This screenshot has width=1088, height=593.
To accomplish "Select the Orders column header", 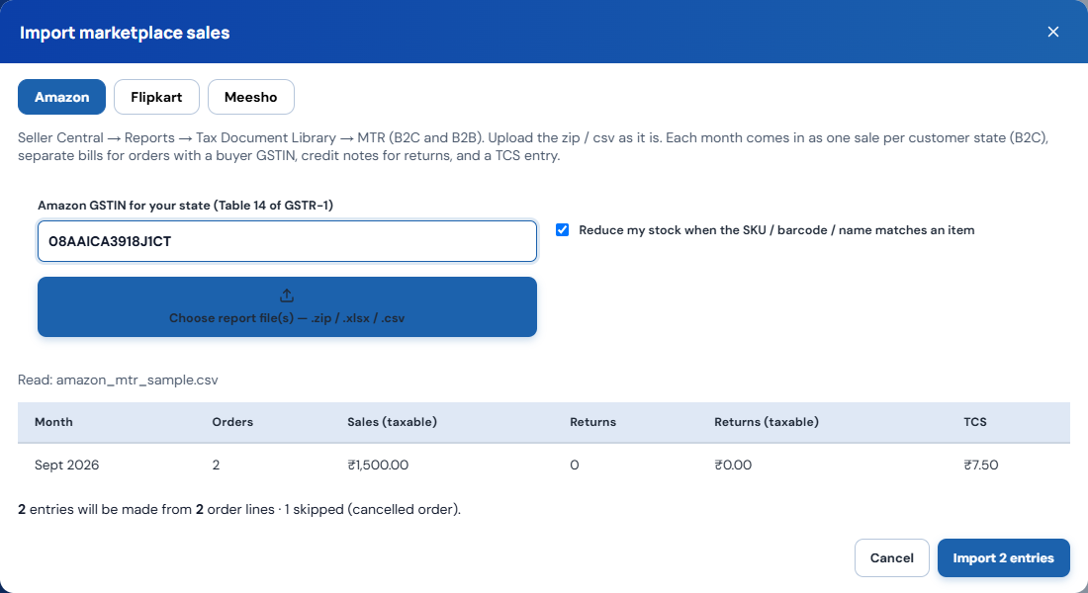I will pyautogui.click(x=232, y=422).
